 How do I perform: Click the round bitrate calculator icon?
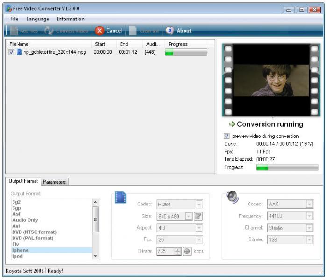point(187,251)
